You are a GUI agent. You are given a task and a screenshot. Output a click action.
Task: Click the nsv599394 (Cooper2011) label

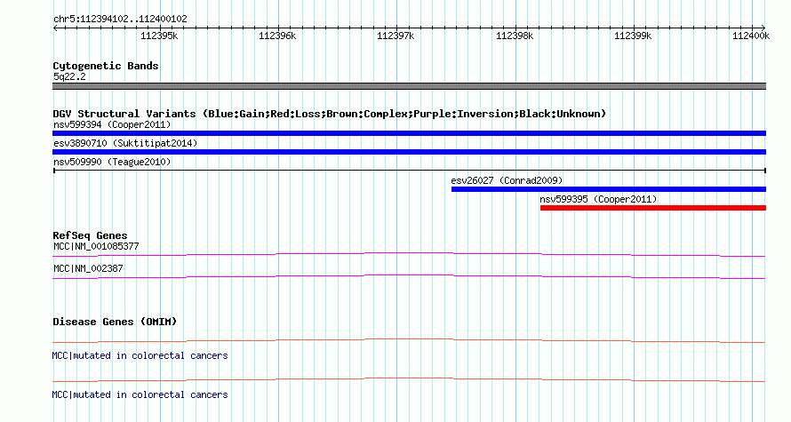[112, 124]
